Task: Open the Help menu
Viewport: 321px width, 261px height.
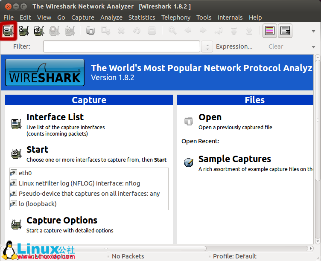Action: pos(255,17)
